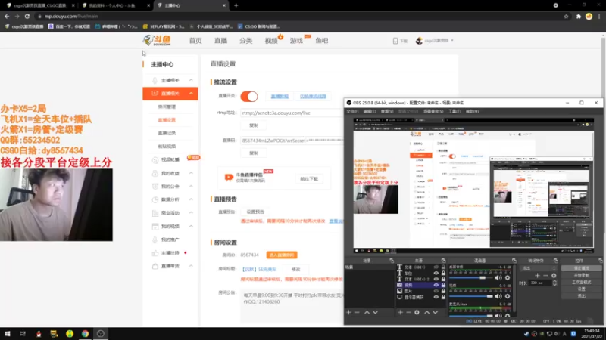The width and height of the screenshot is (606, 340).
Task: Click the orange 进入直播间 button
Action: [x=282, y=255]
